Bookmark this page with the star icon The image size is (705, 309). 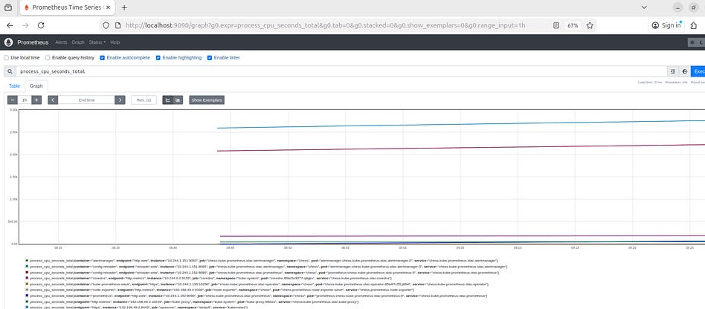(590, 25)
